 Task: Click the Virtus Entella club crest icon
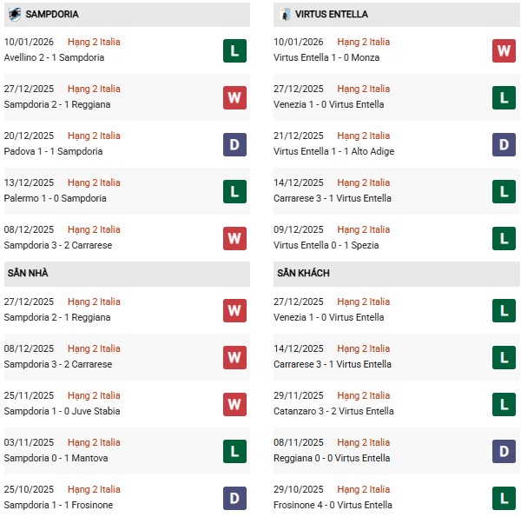(x=284, y=15)
